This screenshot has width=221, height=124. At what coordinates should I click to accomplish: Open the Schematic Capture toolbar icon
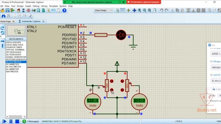point(23,10)
